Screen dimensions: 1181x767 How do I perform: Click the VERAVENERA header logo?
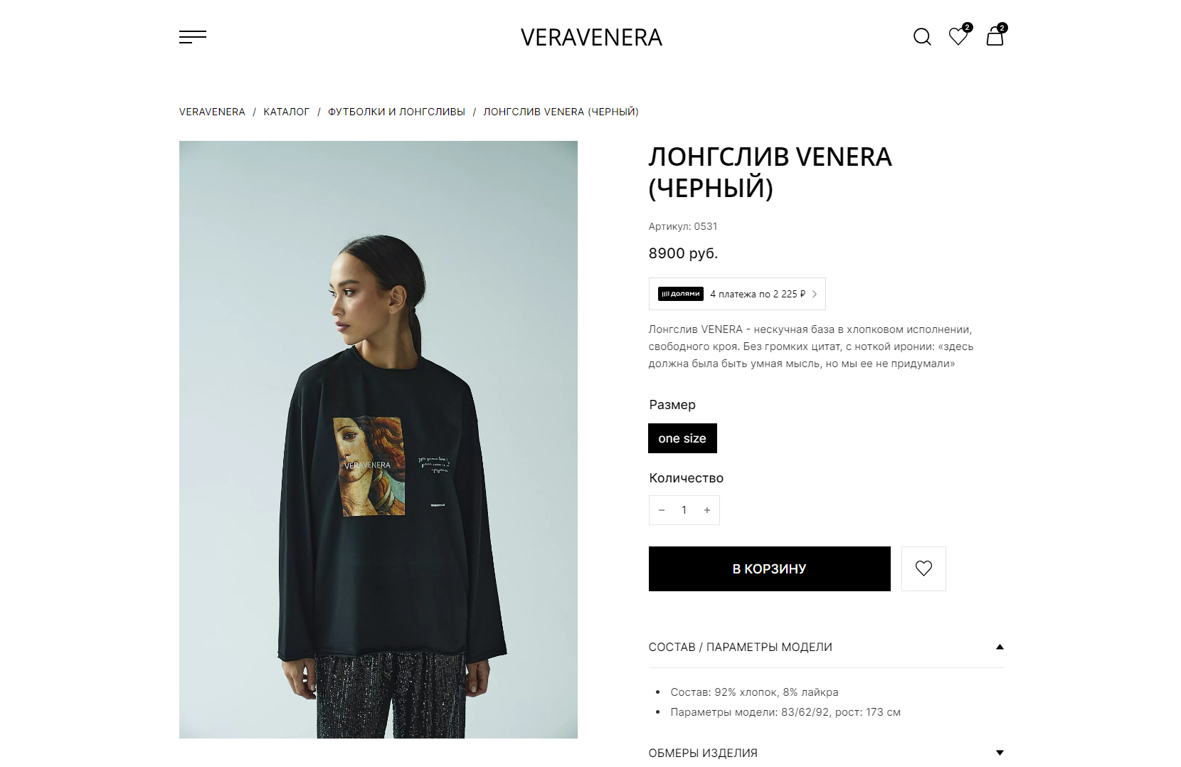click(x=591, y=37)
